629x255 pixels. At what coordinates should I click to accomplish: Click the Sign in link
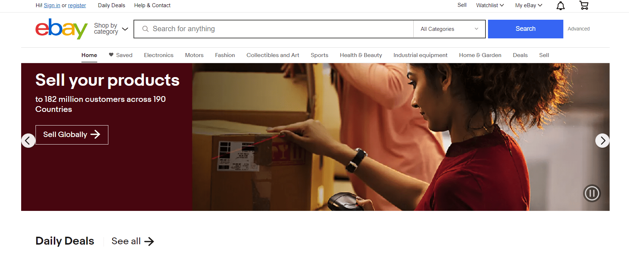52,5
